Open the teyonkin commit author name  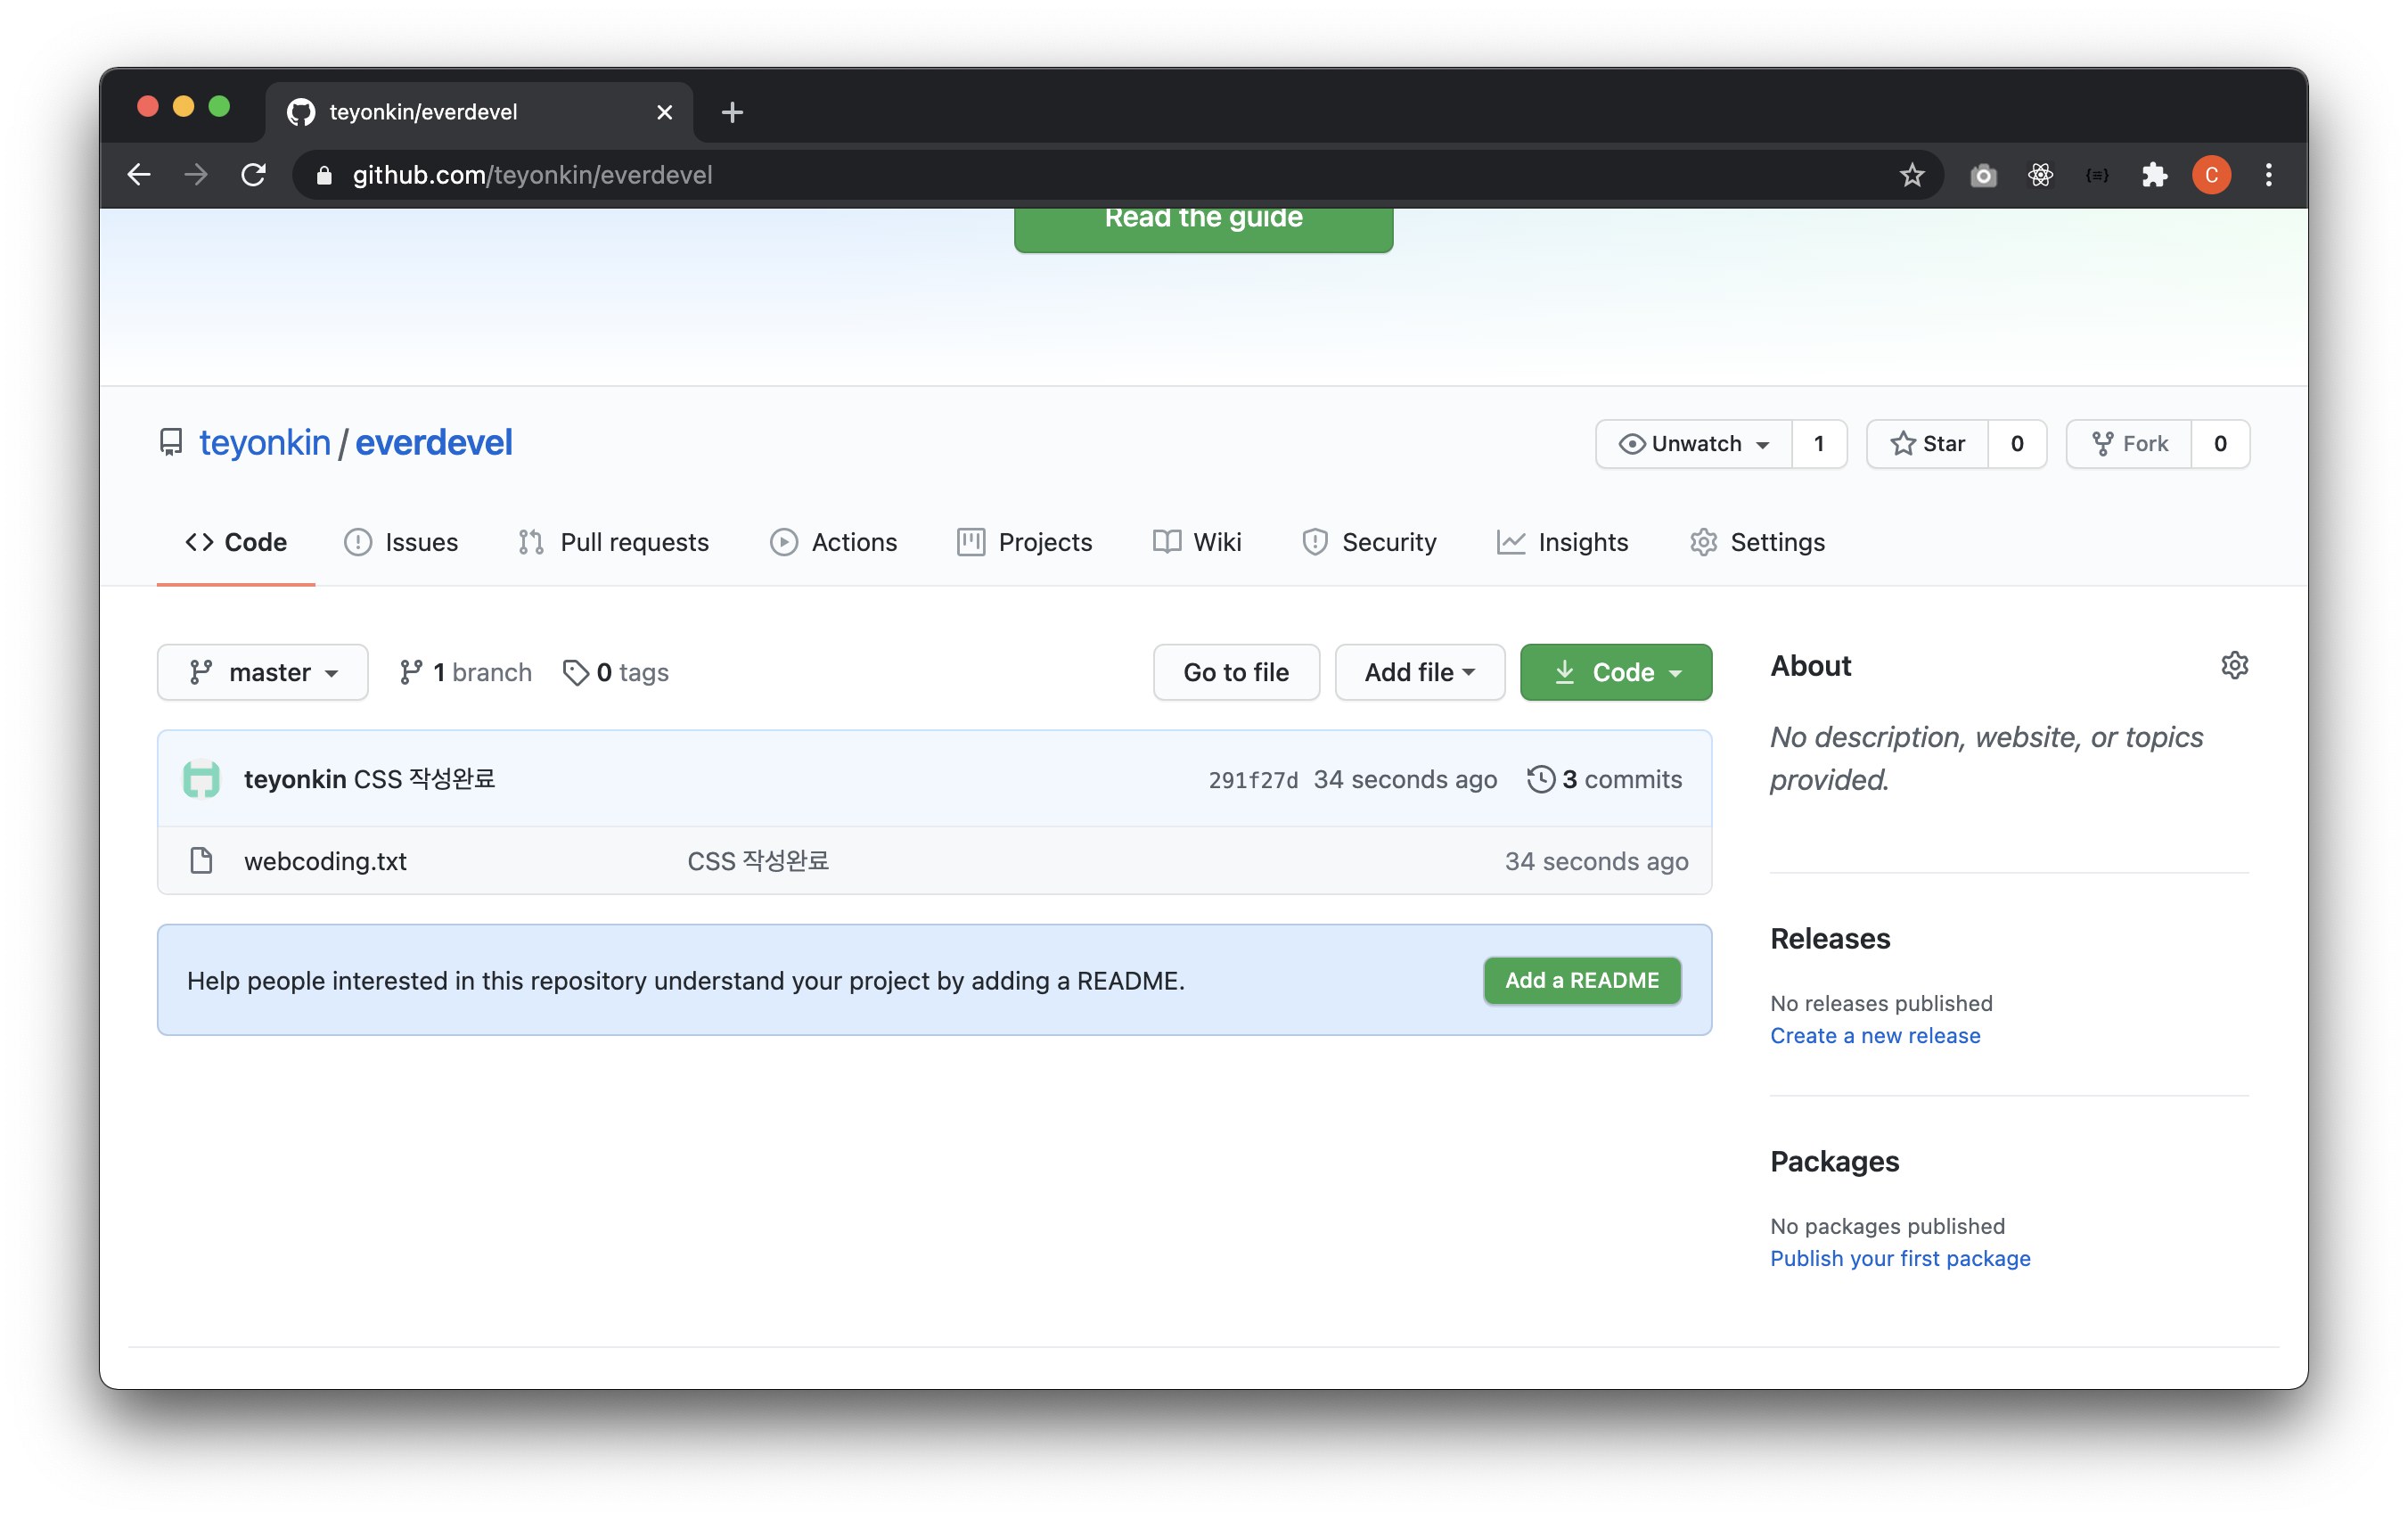coord(295,778)
